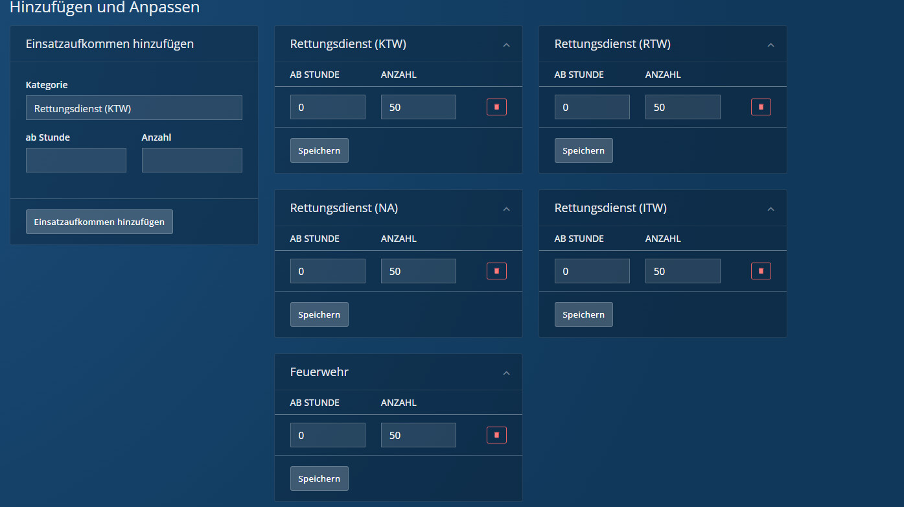Collapse the Rettungsdienst (KTW) panel
Viewport: 904px width, 507px height.
coord(507,45)
